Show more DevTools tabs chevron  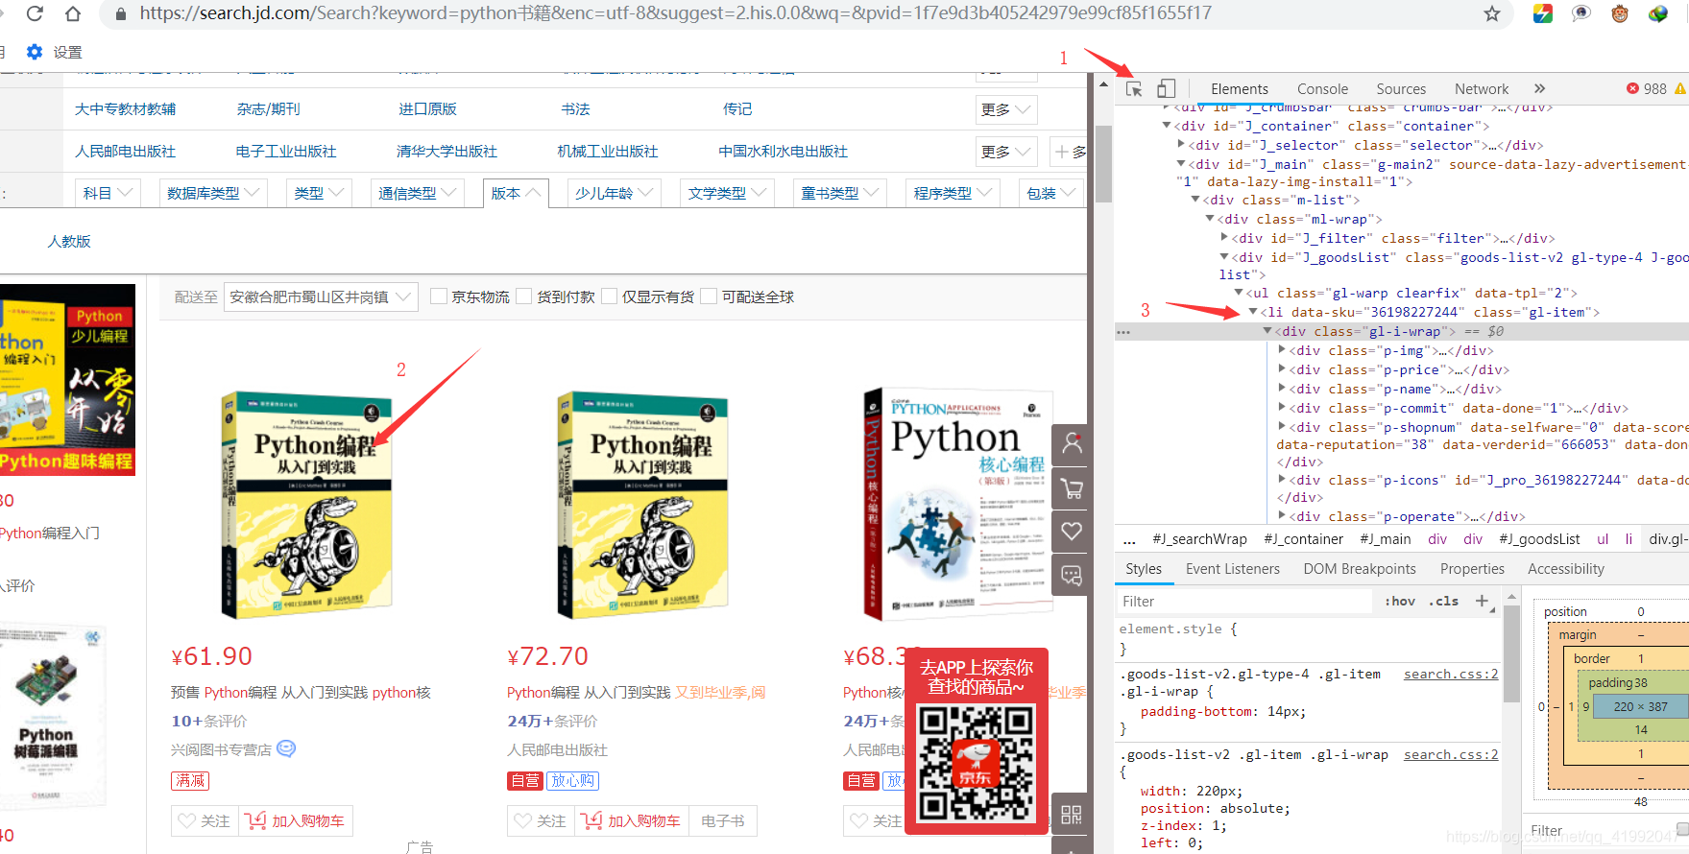(x=1540, y=88)
